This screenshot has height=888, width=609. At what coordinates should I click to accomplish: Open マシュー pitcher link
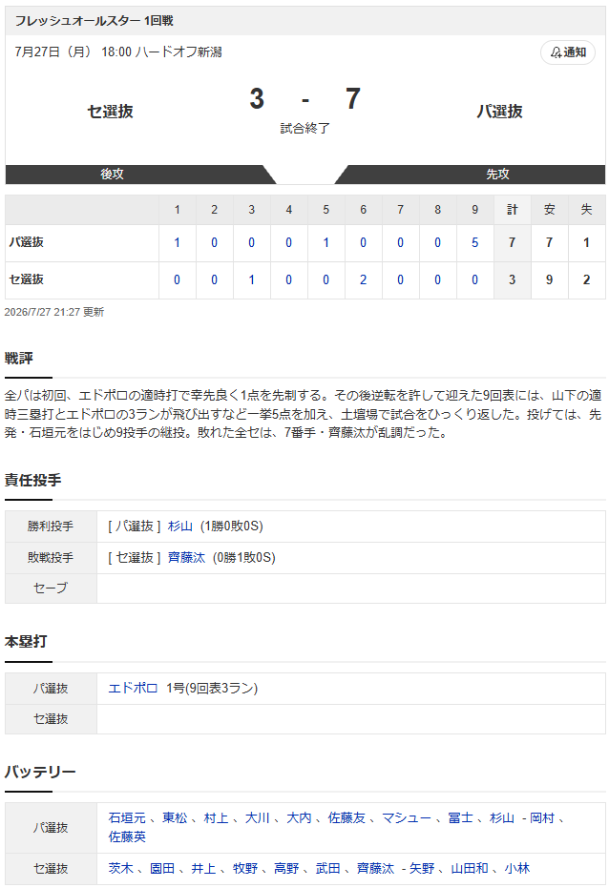pos(407,817)
